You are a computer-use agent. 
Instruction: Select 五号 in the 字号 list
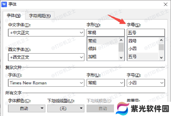(x=143, y=57)
